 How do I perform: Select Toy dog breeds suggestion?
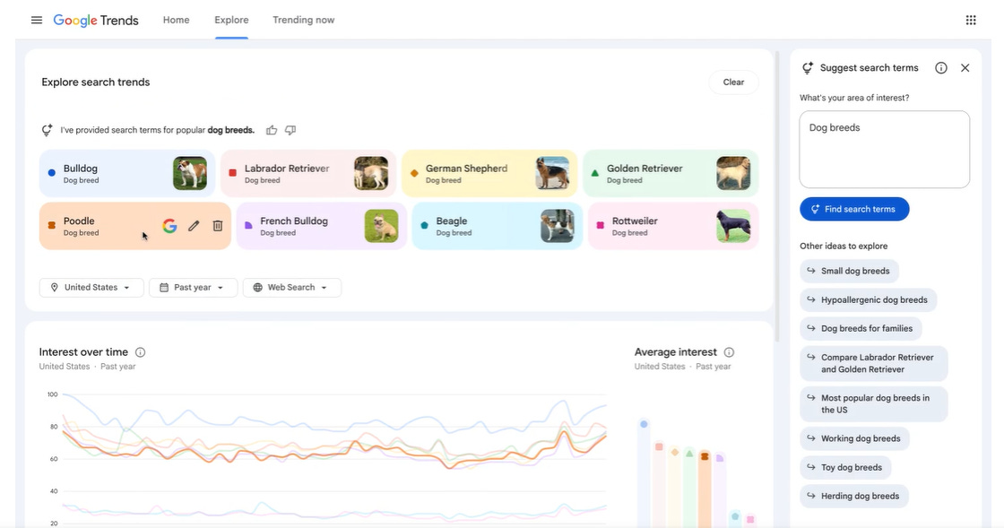pyautogui.click(x=845, y=467)
